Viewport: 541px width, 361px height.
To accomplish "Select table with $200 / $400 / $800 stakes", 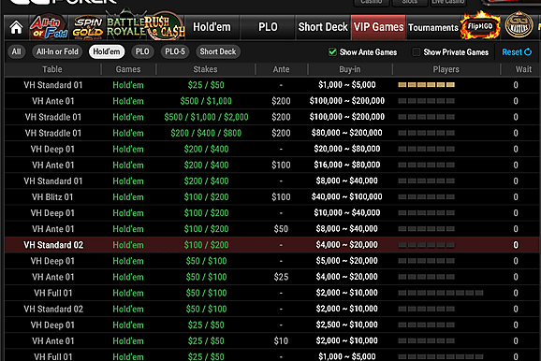I will click(271, 133).
